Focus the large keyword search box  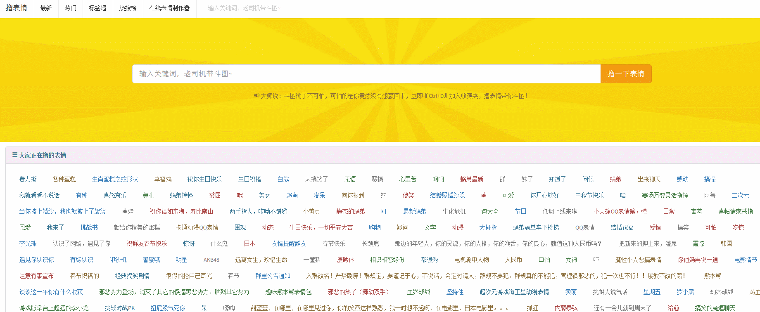(366, 74)
